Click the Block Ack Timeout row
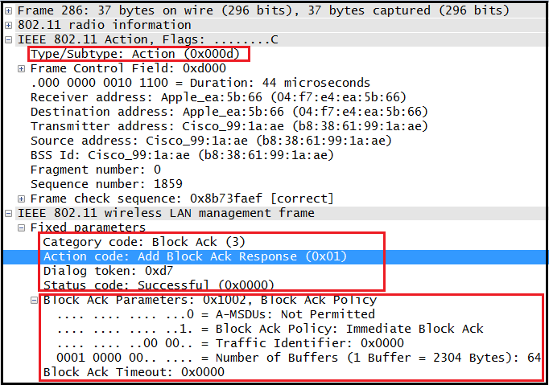This screenshot has height=385, width=549. [134, 372]
